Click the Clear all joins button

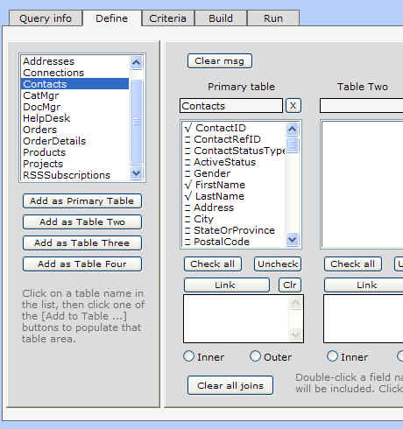(x=230, y=385)
